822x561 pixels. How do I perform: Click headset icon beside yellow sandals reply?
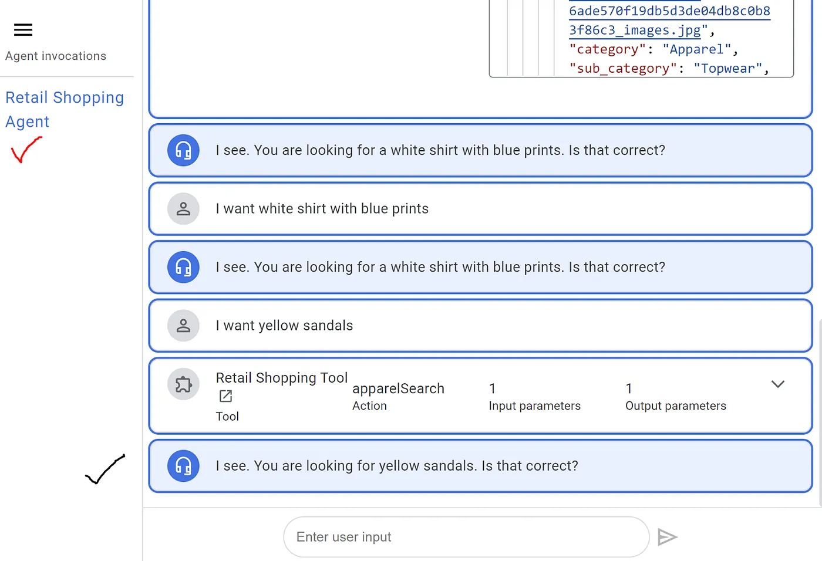183,466
